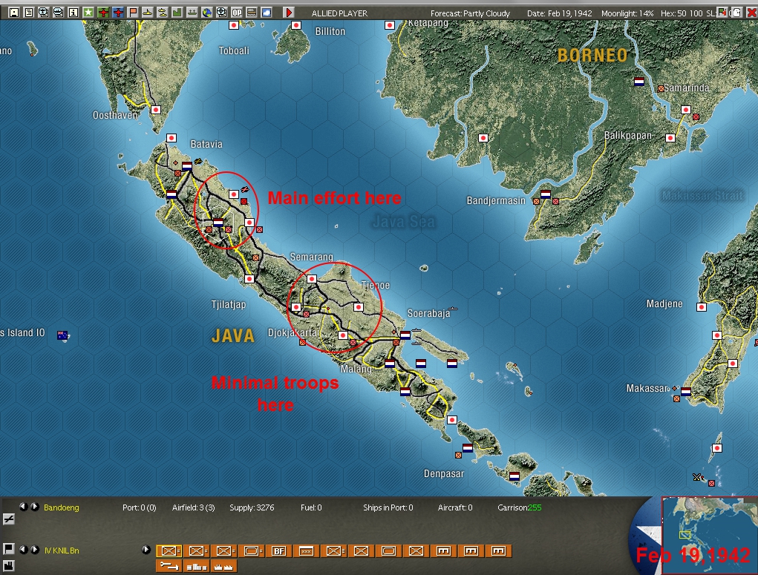Select the Japanese flag base at Madjene
The image size is (758, 575).
coord(702,307)
